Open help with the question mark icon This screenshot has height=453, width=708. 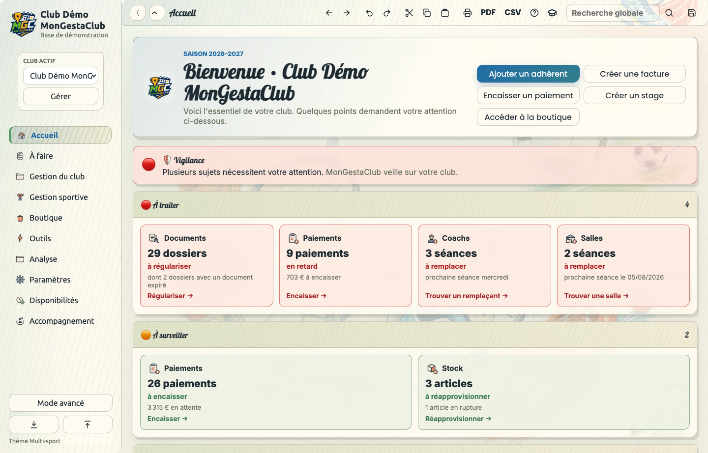click(534, 13)
